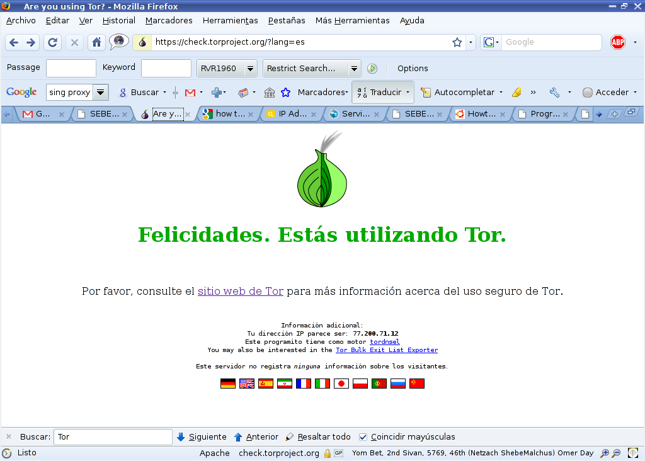The height and width of the screenshot is (461, 645).
Task: Switch to the 'IP Ad...' tab
Action: 290,114
